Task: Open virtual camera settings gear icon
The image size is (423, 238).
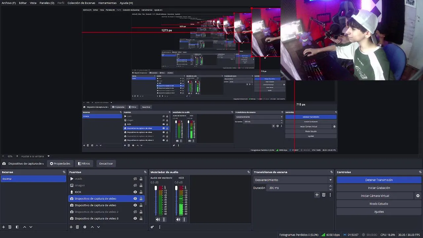Action: [418, 196]
